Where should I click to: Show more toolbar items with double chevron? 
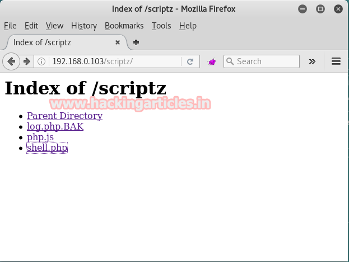pyautogui.click(x=312, y=61)
